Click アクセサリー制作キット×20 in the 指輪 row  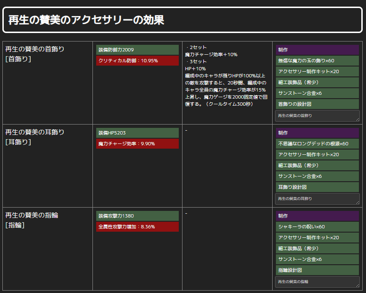pos(317,238)
